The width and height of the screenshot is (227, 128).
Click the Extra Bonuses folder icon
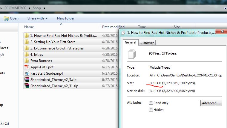click(27, 61)
